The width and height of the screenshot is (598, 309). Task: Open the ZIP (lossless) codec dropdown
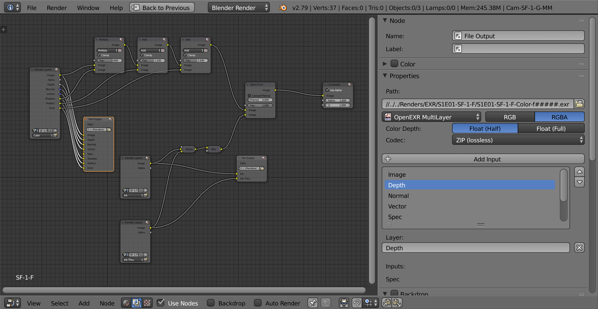(518, 140)
